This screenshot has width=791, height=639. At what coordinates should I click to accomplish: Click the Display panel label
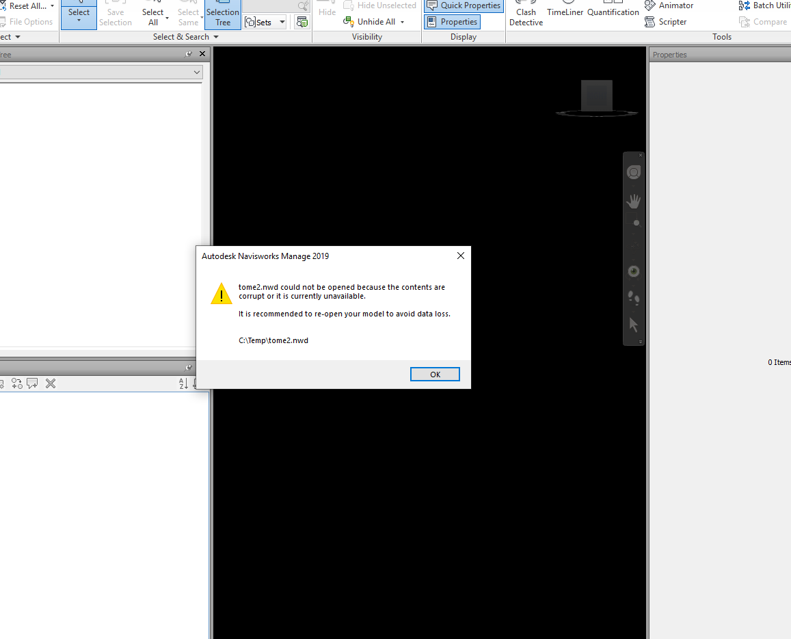pyautogui.click(x=463, y=37)
